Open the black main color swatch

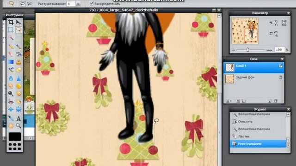tap(14, 136)
